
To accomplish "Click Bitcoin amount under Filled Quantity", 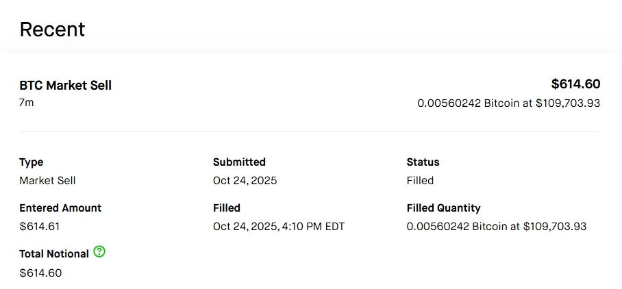I will (497, 227).
